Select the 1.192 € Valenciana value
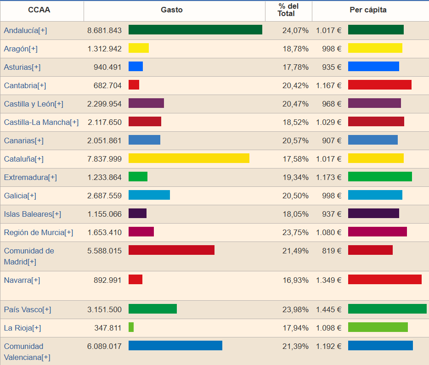 (x=328, y=347)
